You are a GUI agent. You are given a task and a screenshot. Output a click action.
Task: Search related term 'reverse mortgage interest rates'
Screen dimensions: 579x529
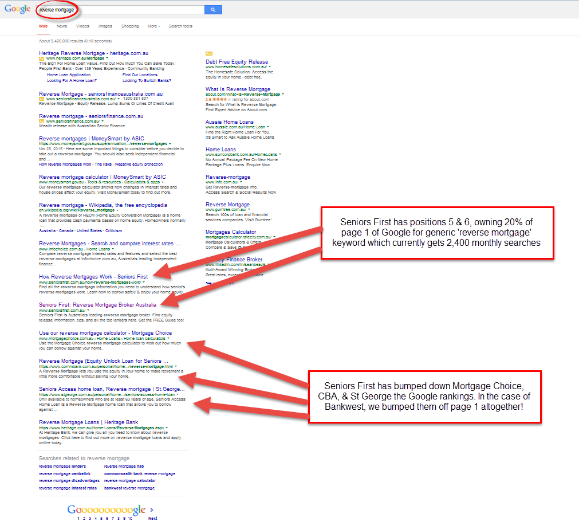click(68, 488)
